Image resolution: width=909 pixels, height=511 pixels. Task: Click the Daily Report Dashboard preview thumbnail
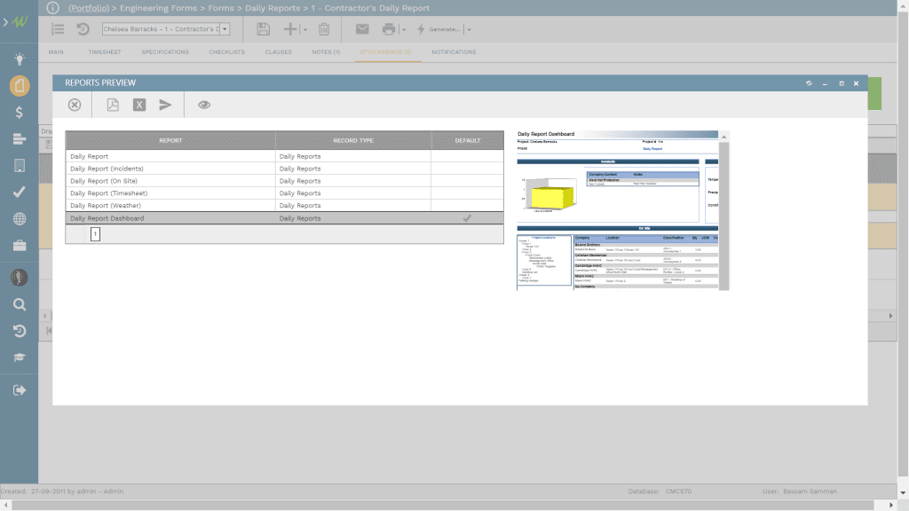point(618,210)
